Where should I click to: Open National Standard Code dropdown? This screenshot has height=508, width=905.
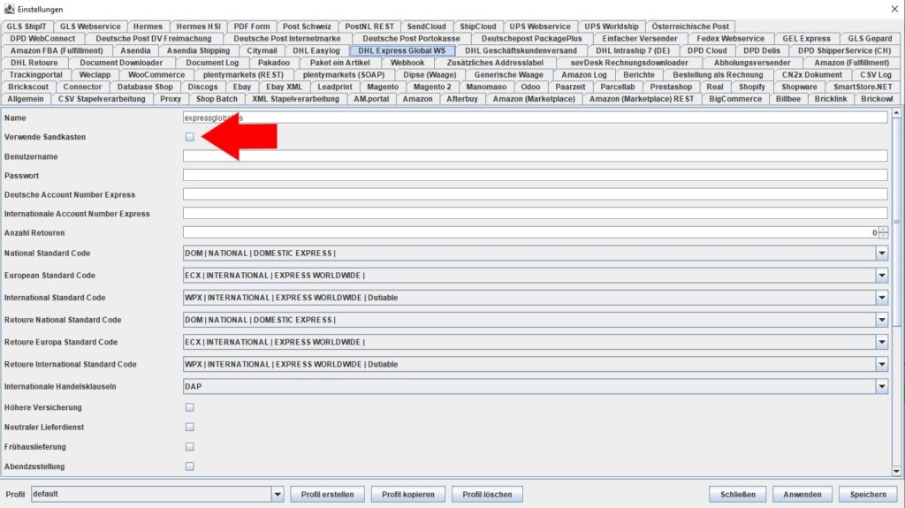(881, 253)
